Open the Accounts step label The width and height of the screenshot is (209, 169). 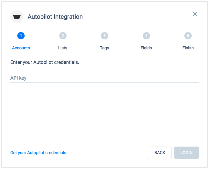pos(21,48)
